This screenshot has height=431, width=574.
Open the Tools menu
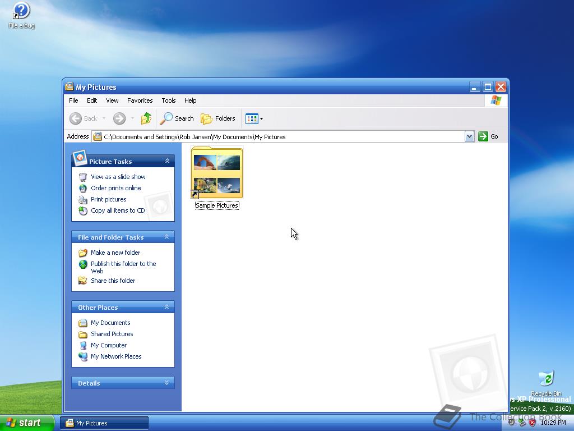(169, 100)
